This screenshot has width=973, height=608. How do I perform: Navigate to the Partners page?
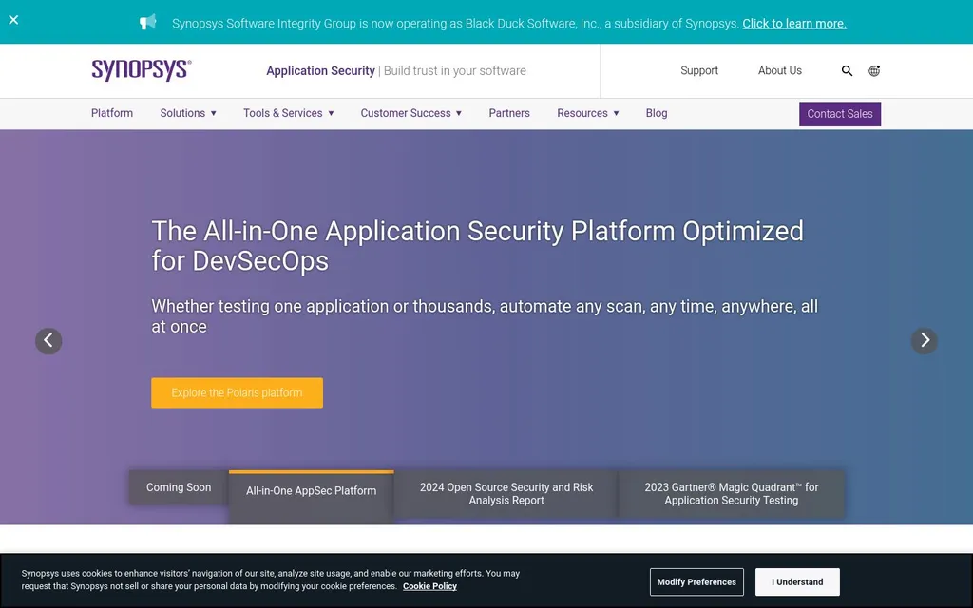pyautogui.click(x=509, y=113)
